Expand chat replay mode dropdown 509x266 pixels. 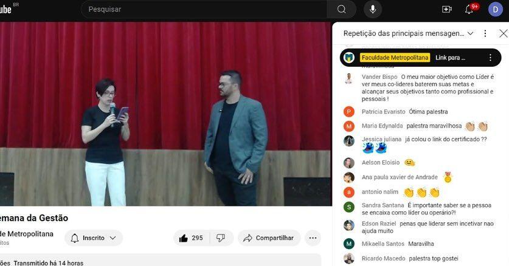point(470,33)
